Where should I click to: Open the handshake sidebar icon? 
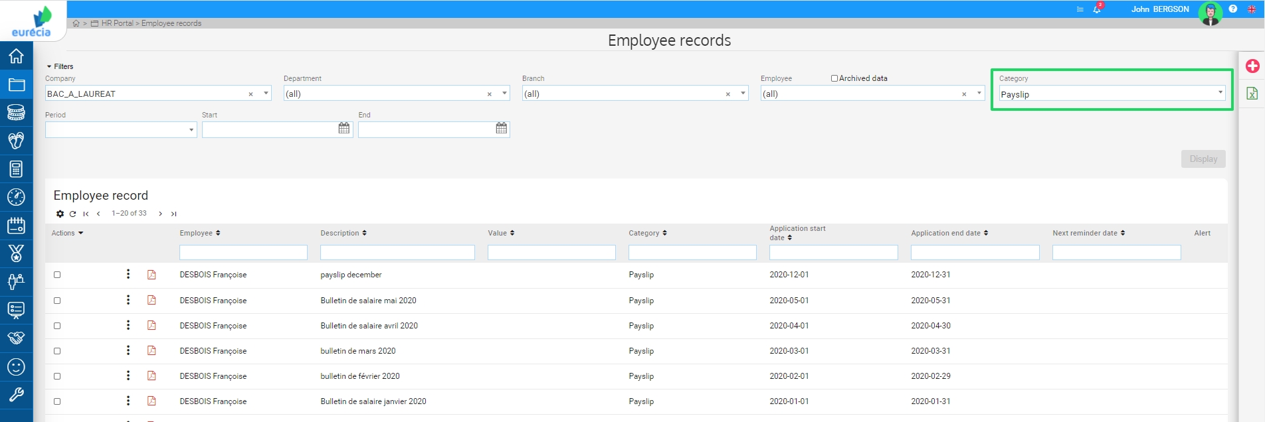16,338
